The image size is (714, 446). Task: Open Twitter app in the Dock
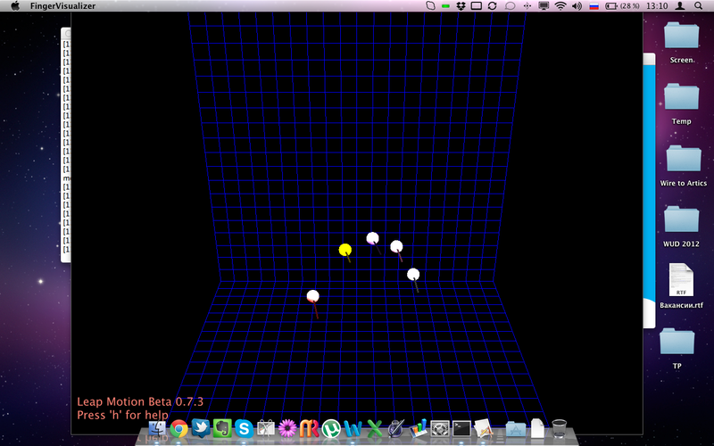point(201,429)
